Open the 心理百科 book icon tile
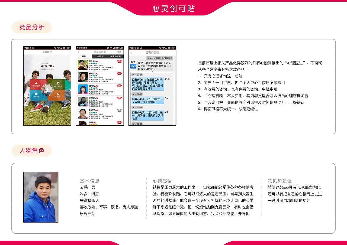The width and height of the screenshot is (347, 245). (x=58, y=94)
